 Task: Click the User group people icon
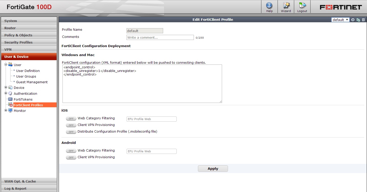pos(10,65)
